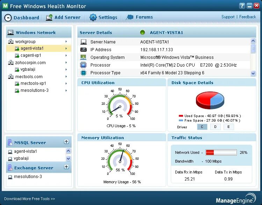Click MSSQL Server list scroll up arrow
This screenshot has width=262, height=205.
pyautogui.click(x=68, y=151)
